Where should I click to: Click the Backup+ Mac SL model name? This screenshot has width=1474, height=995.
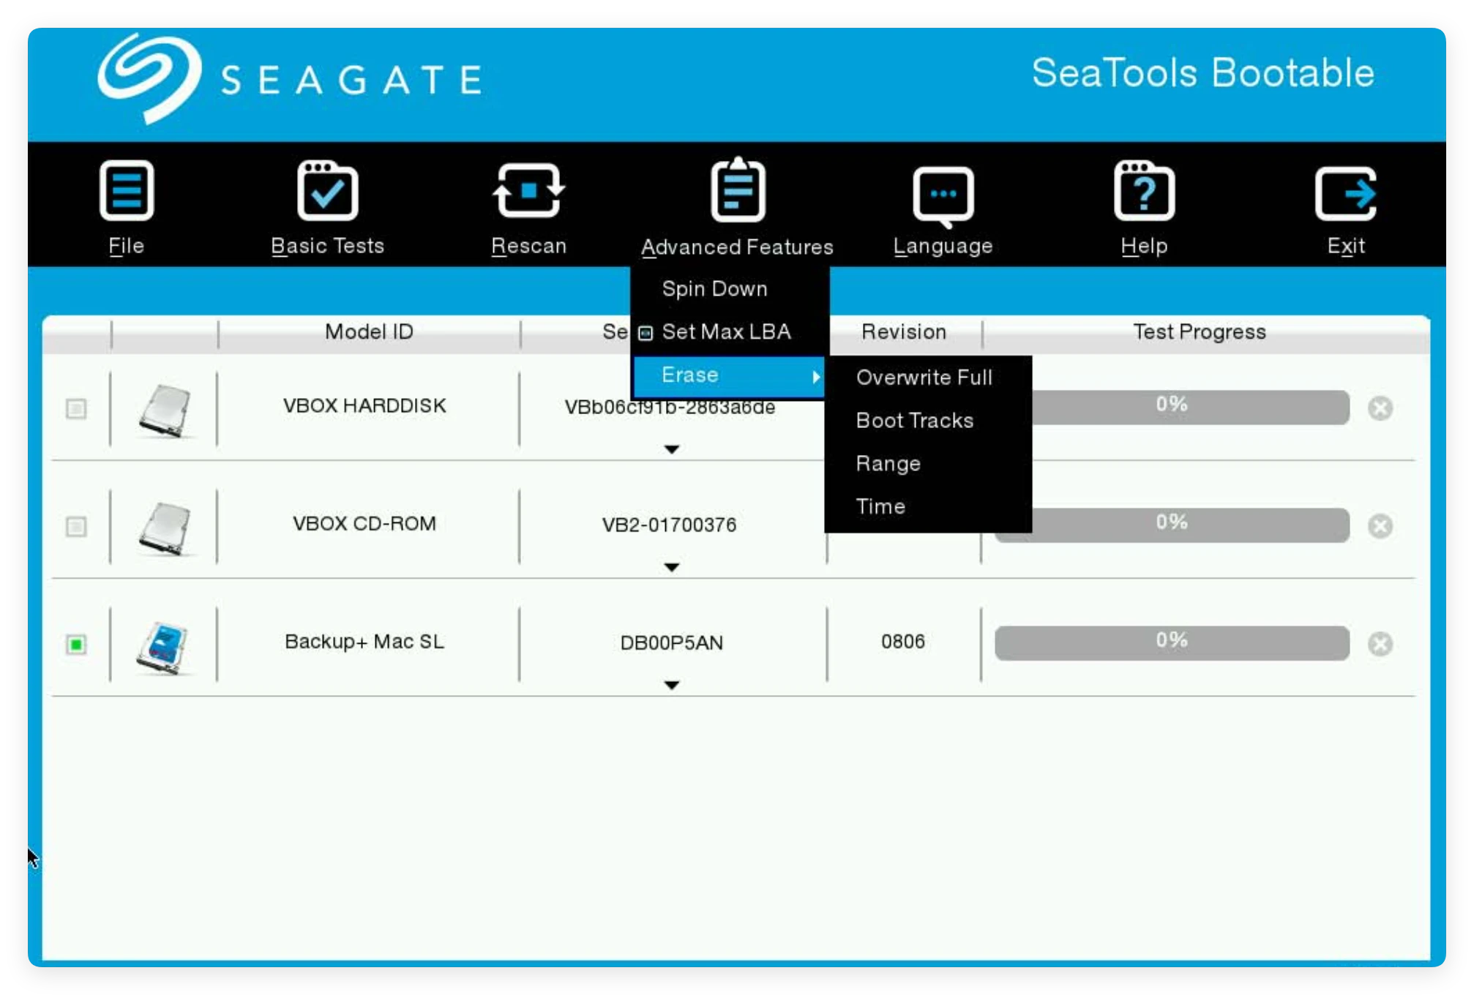(x=364, y=642)
